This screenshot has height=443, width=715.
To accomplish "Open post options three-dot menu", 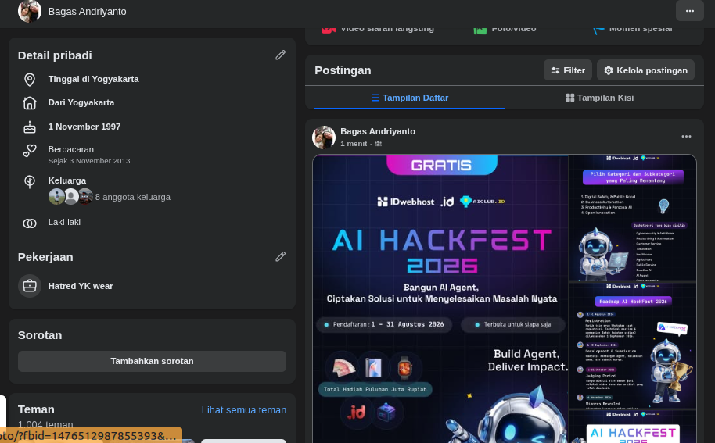I will pyautogui.click(x=686, y=137).
